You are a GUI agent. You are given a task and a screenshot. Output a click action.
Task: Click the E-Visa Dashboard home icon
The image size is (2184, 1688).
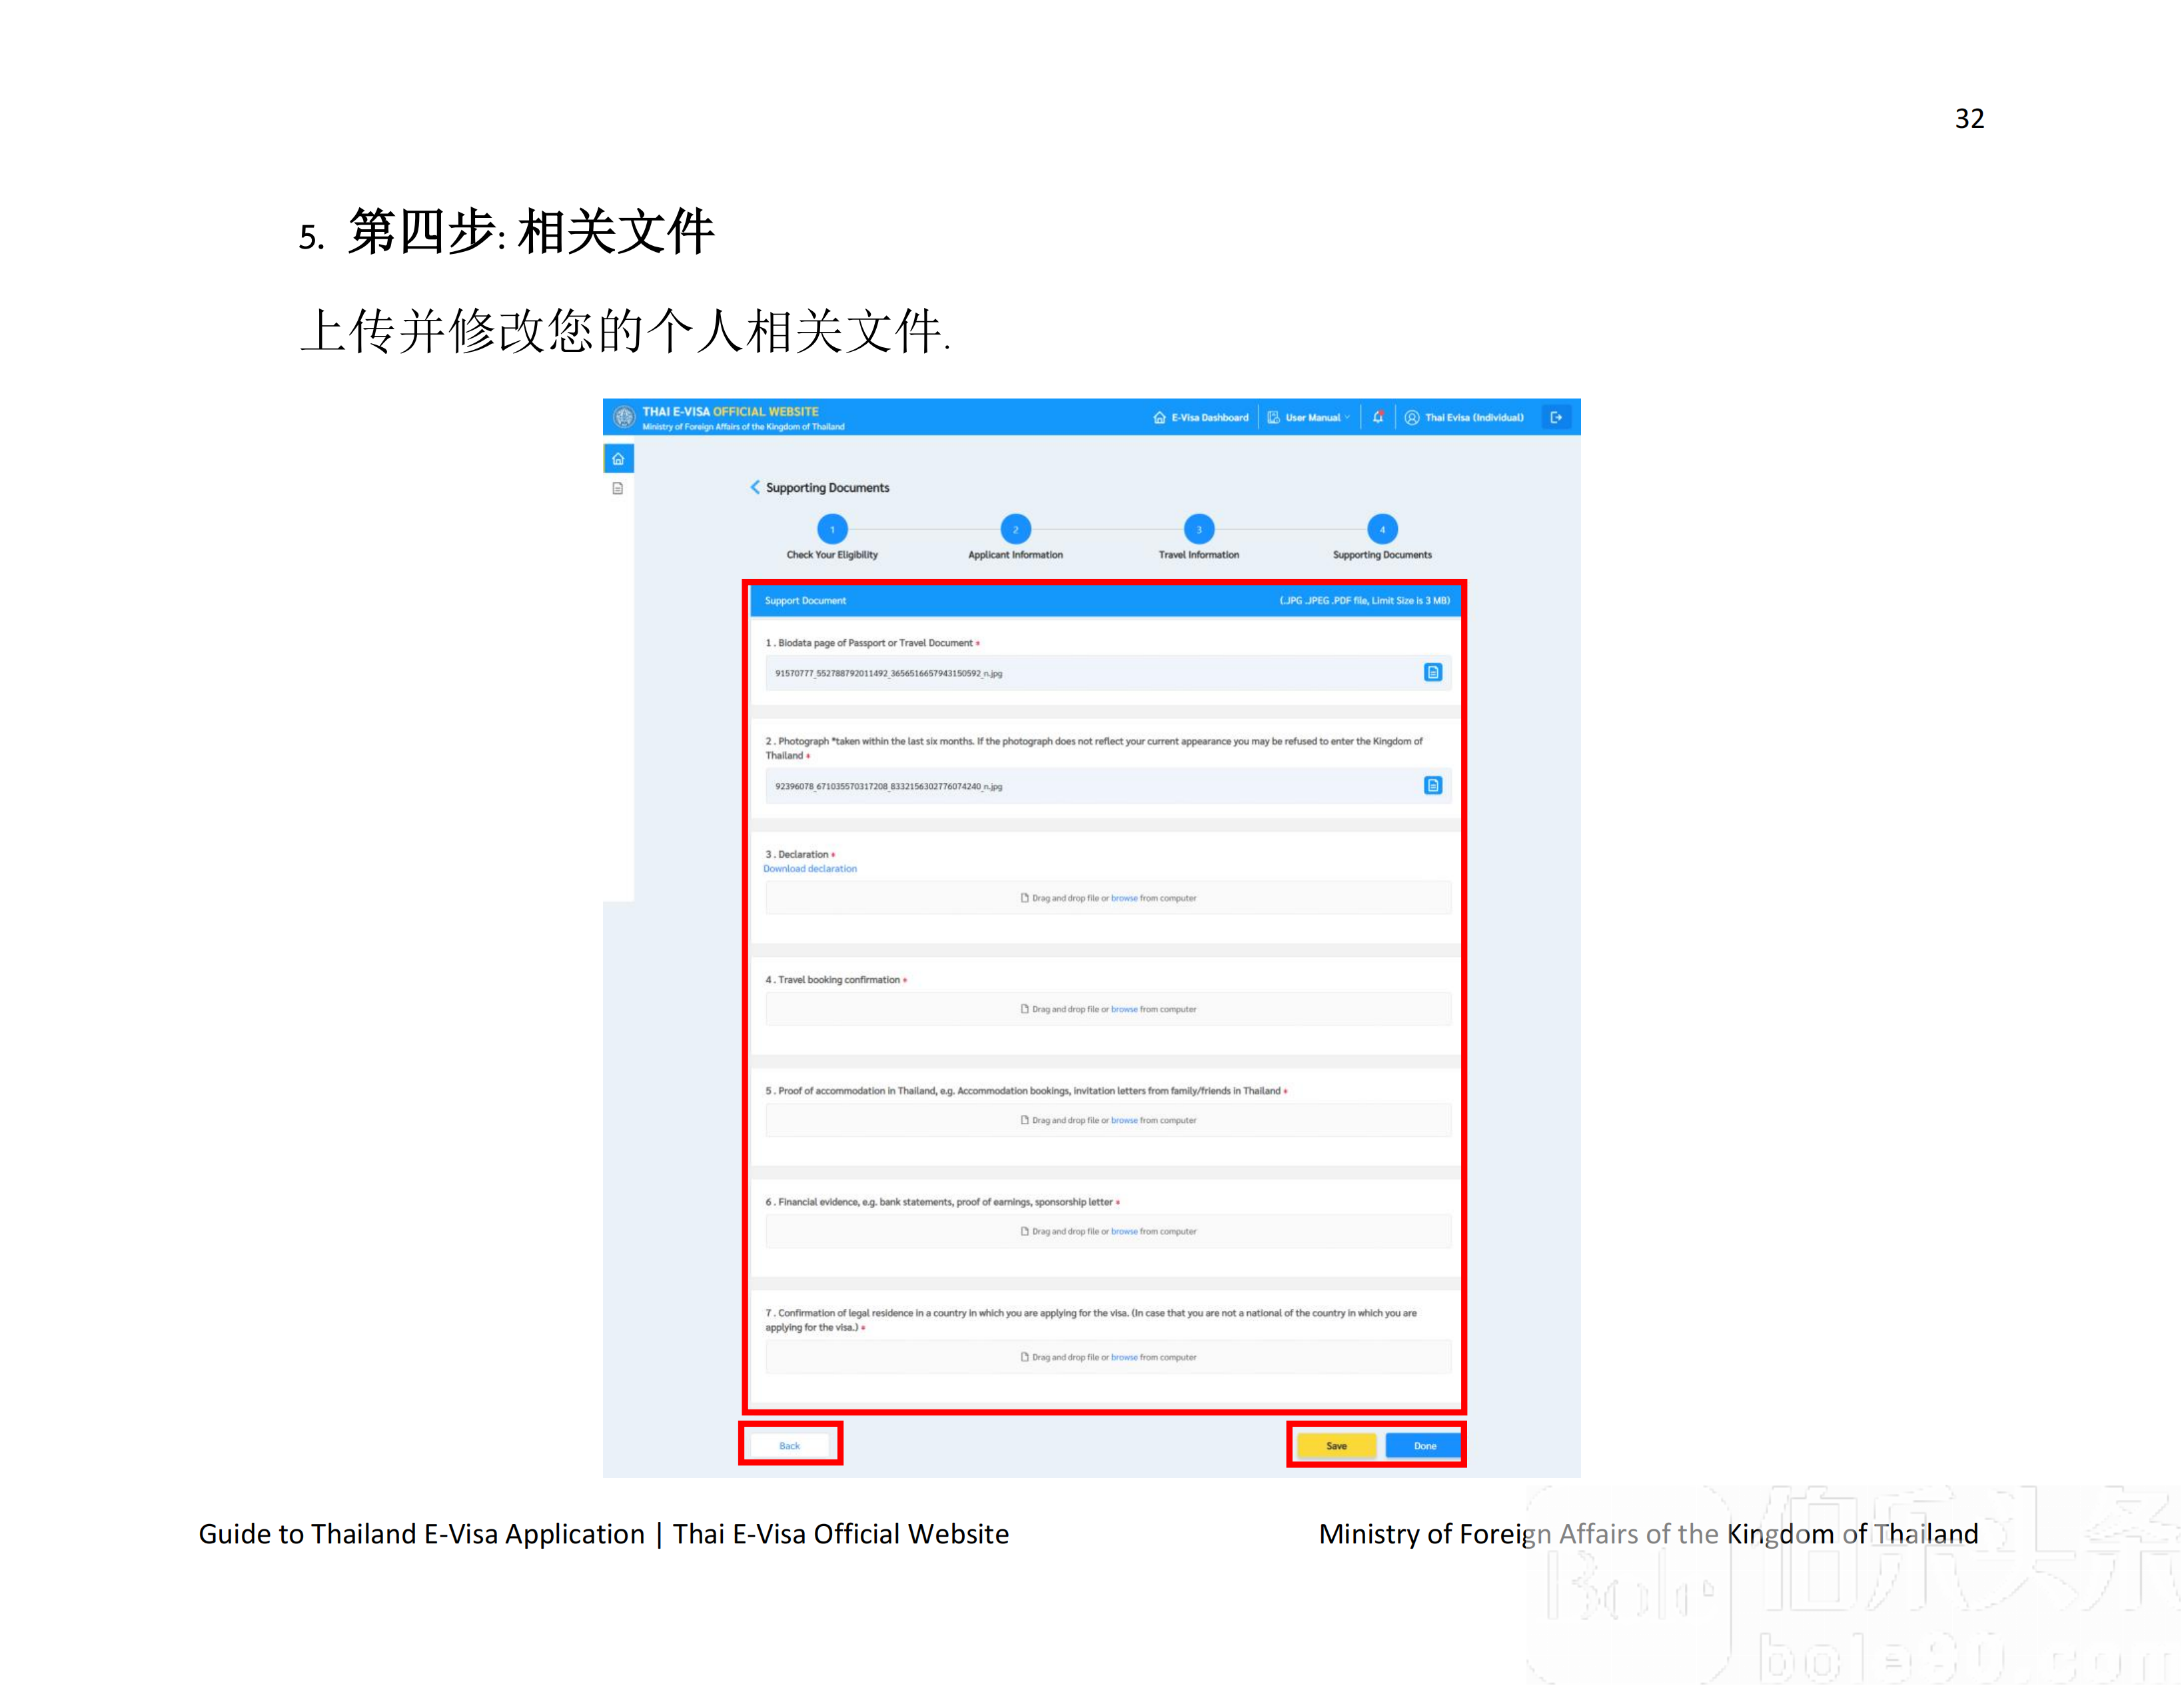(1160, 417)
